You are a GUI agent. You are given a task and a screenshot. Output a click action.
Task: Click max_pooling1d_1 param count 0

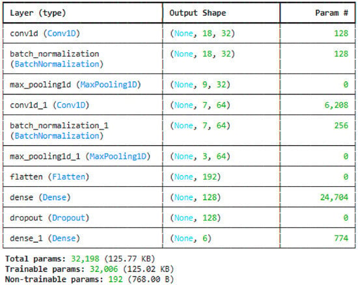coord(346,157)
